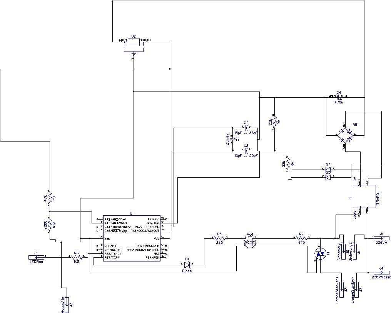
Task: Click the 'RB0/INT' pin label
Action: click(x=111, y=246)
